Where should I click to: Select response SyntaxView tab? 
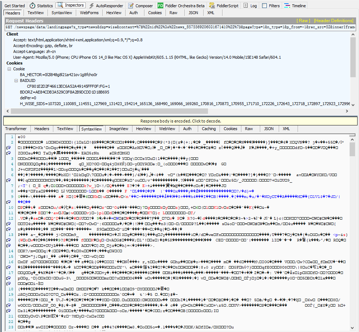pyautogui.click(x=91, y=129)
